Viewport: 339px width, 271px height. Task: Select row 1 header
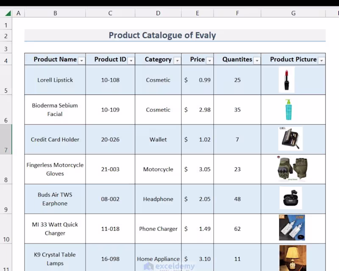pyautogui.click(x=6, y=23)
